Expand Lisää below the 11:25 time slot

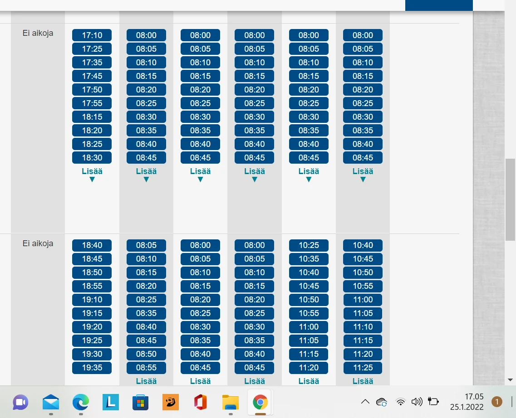pyautogui.click(x=363, y=381)
